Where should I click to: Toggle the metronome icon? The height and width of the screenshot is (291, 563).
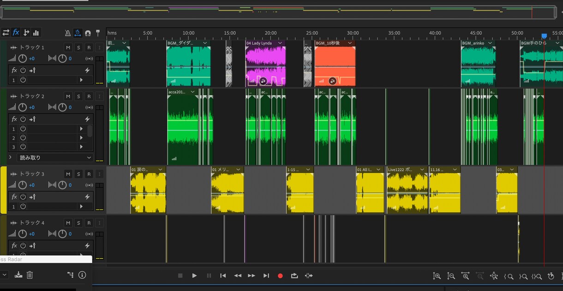[67, 33]
